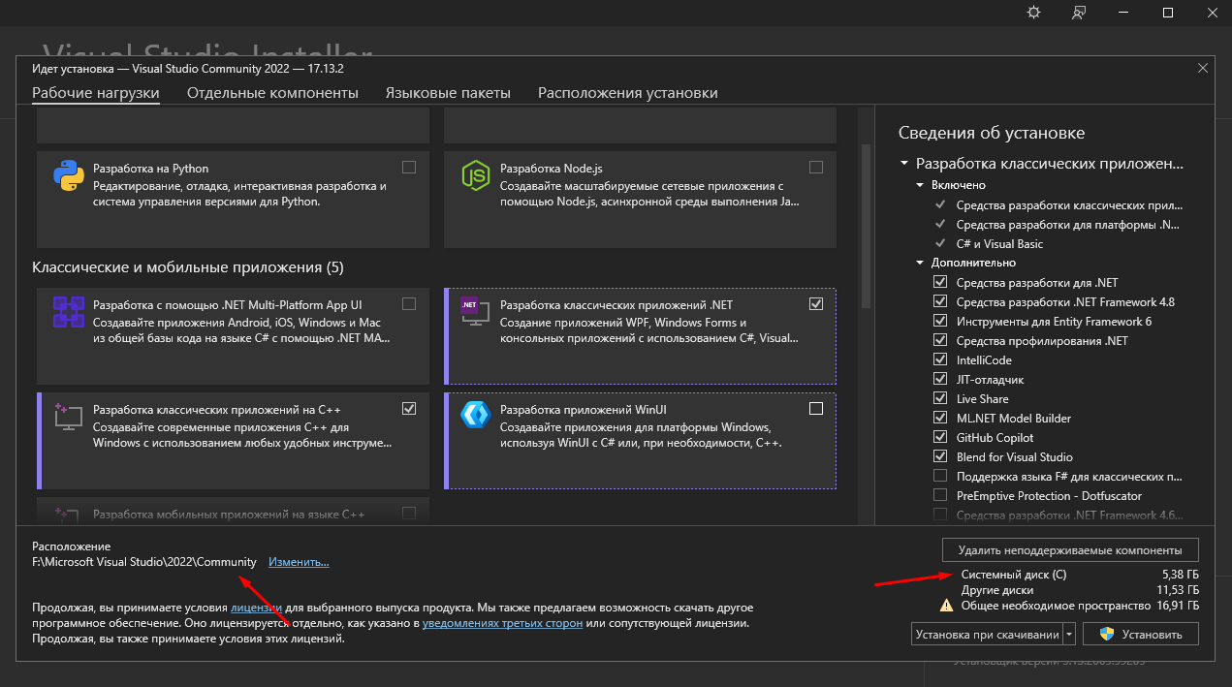Click the .NET MAUI workload icon
Viewport: 1232px width, 687px height.
click(69, 313)
